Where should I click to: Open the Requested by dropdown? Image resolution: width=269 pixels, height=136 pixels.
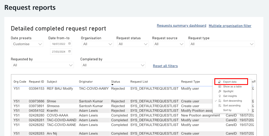coord(43,65)
